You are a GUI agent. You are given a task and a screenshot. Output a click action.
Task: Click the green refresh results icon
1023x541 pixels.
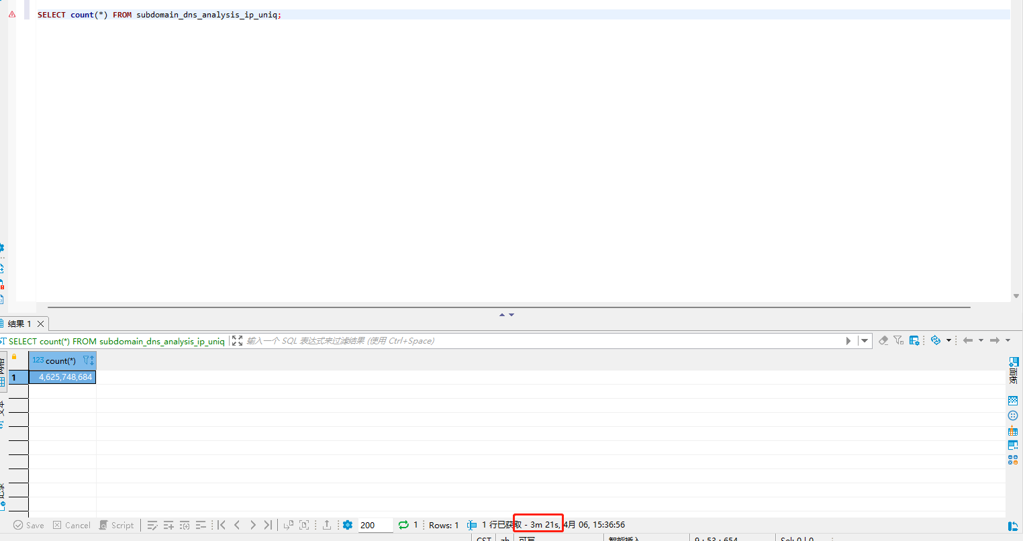tap(403, 525)
